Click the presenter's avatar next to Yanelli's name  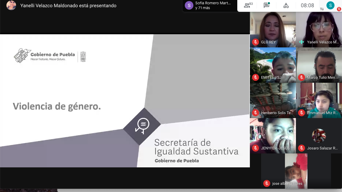click(11, 5)
